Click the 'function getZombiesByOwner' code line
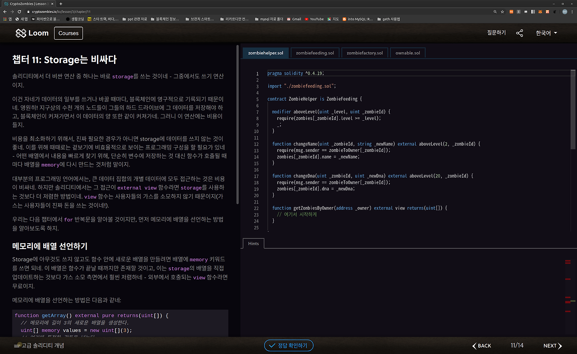577x354 pixels. (x=360, y=208)
